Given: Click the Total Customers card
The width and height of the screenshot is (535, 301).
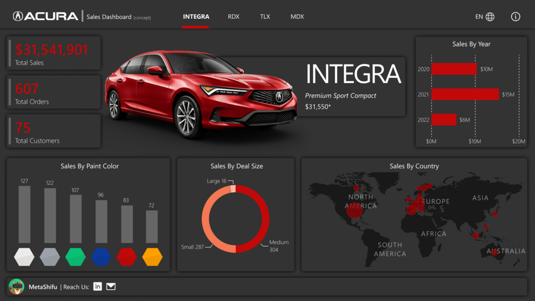Looking at the screenshot, I should [54, 131].
